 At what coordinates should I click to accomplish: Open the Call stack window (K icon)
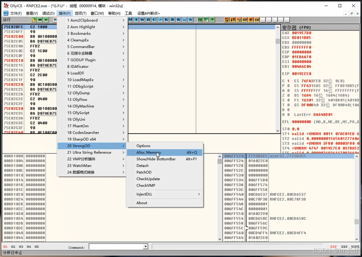coord(167,20)
